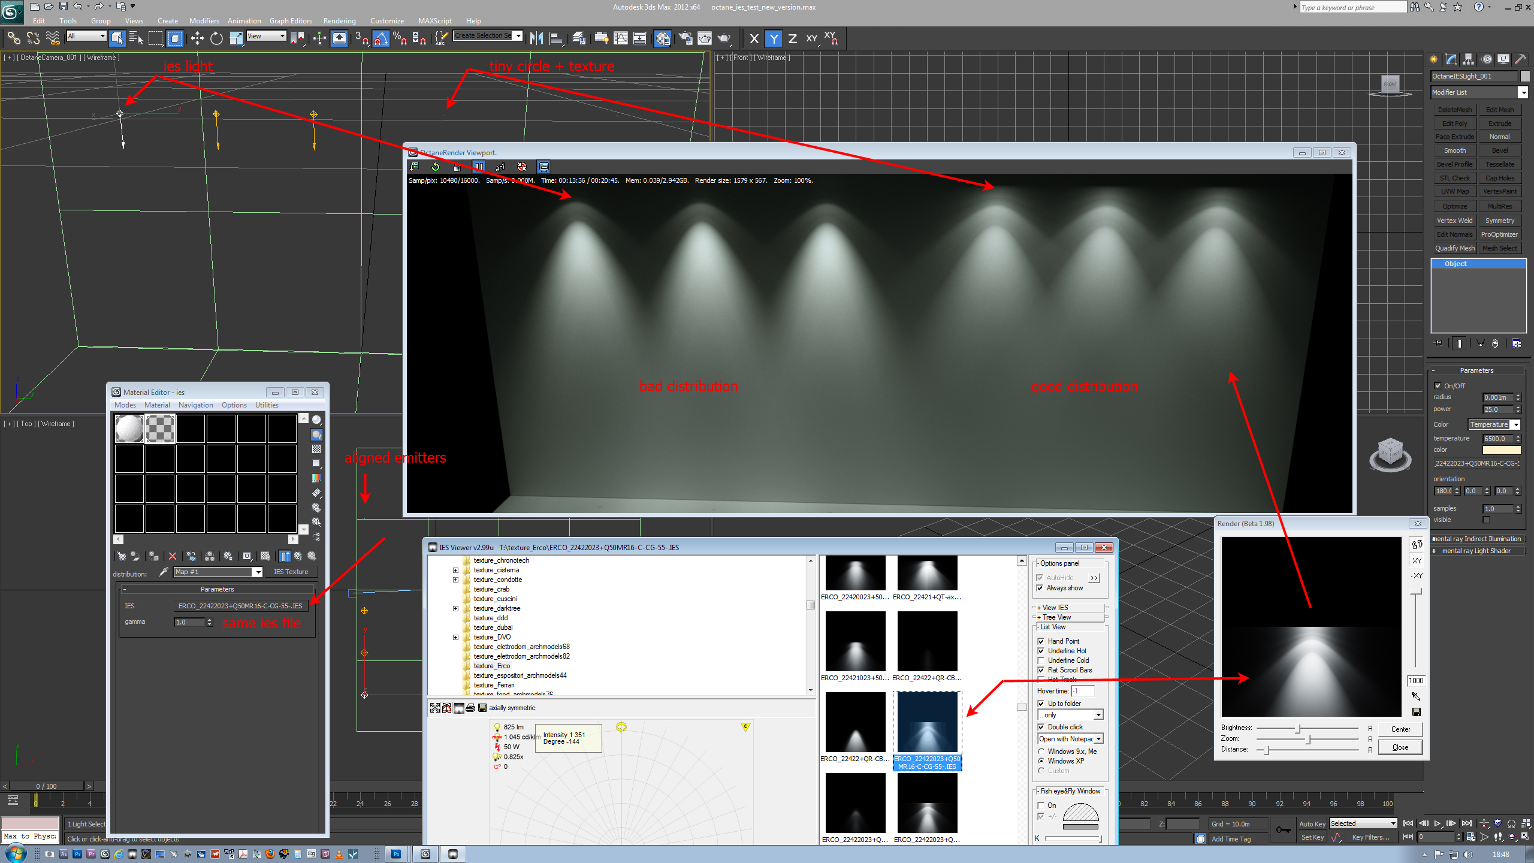Open Material Editor Utilities menu
The height and width of the screenshot is (863, 1534).
pos(267,405)
